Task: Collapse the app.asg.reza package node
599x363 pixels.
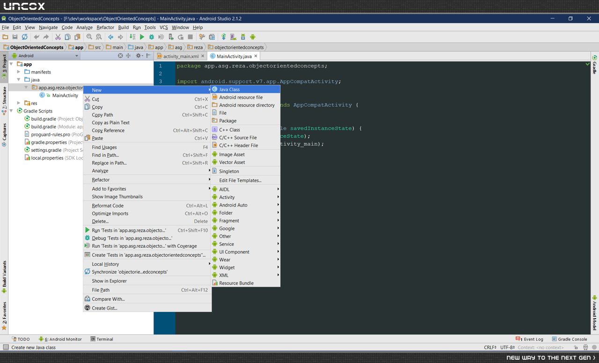Action: coord(26,88)
